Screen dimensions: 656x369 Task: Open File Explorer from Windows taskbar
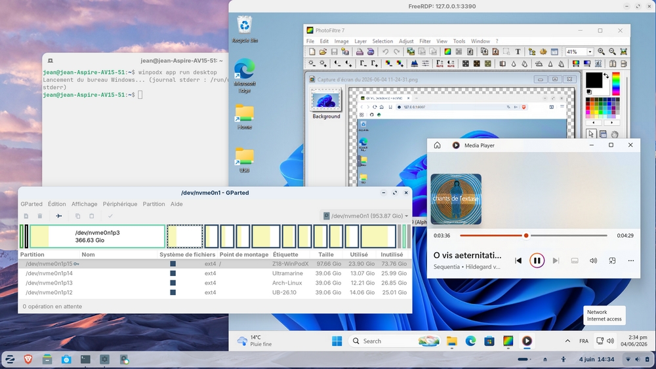452,341
